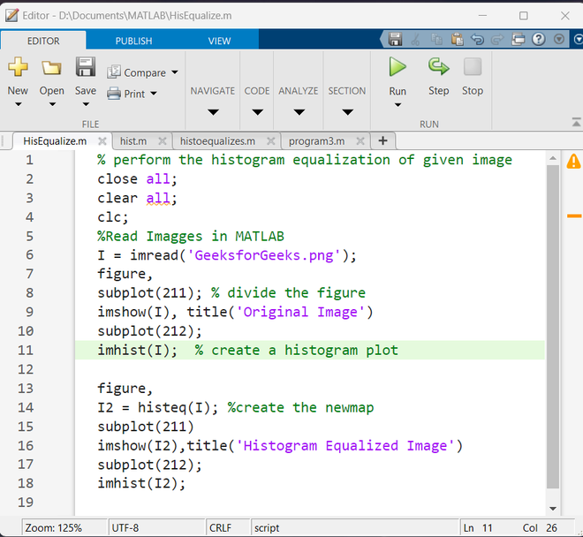Click the Zoom: 125% status bar field

53,527
